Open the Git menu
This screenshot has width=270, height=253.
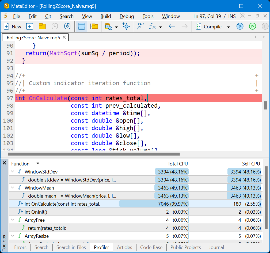click(48, 16)
